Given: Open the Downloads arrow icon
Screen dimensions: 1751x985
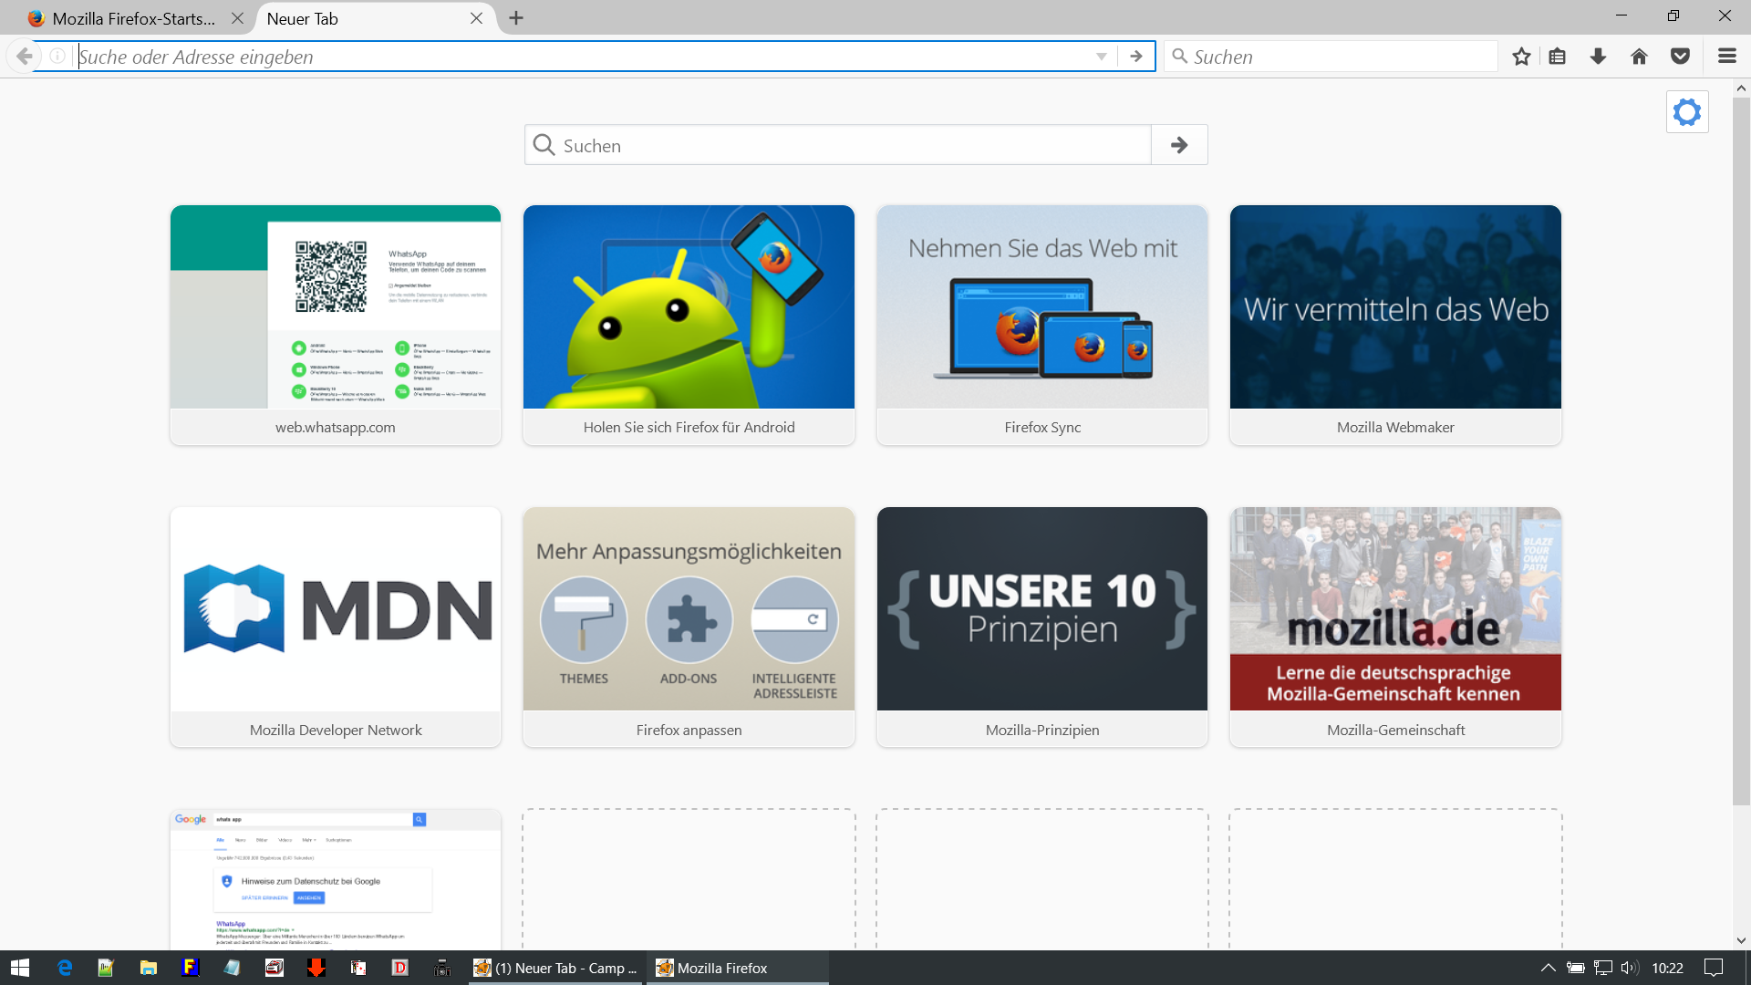Looking at the screenshot, I should (1598, 57).
